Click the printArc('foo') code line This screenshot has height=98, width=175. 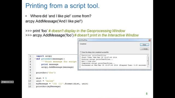coord(46,73)
